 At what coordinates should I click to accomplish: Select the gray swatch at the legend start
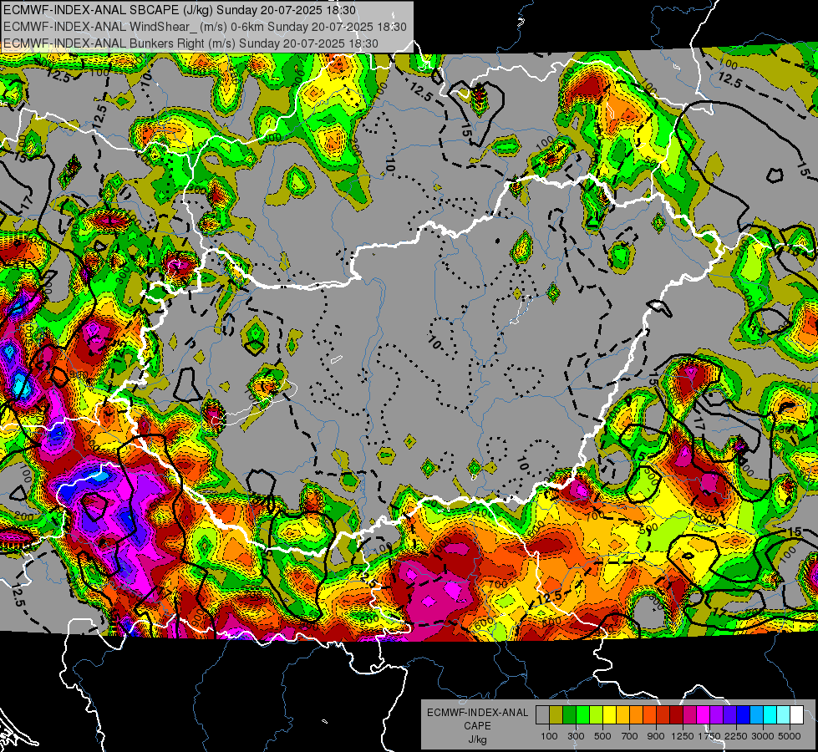click(542, 715)
